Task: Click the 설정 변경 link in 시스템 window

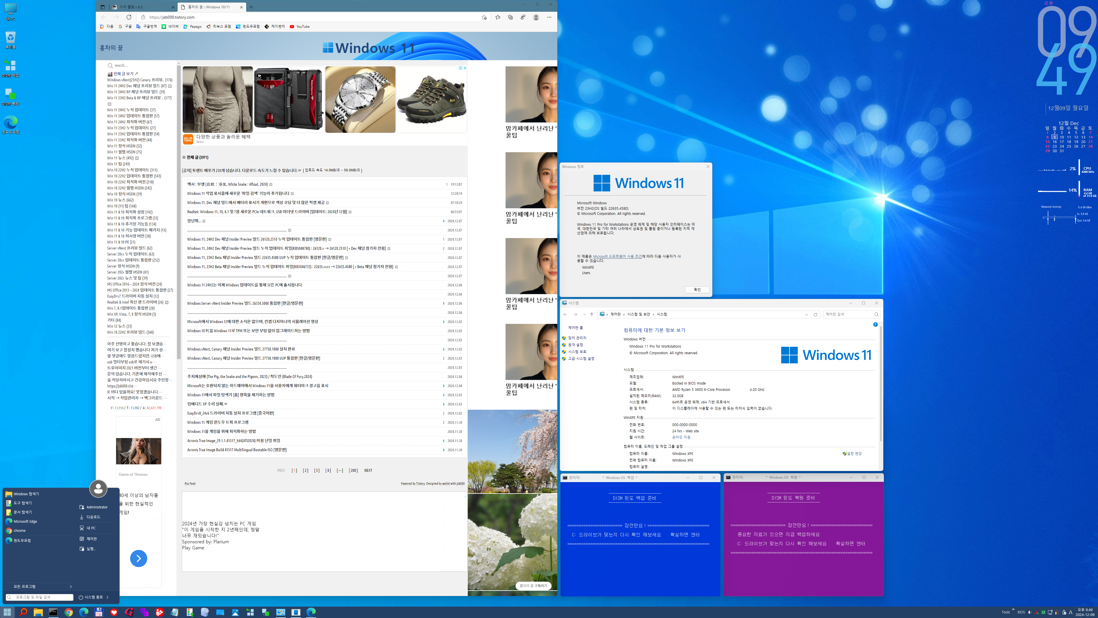Action: tap(852, 453)
